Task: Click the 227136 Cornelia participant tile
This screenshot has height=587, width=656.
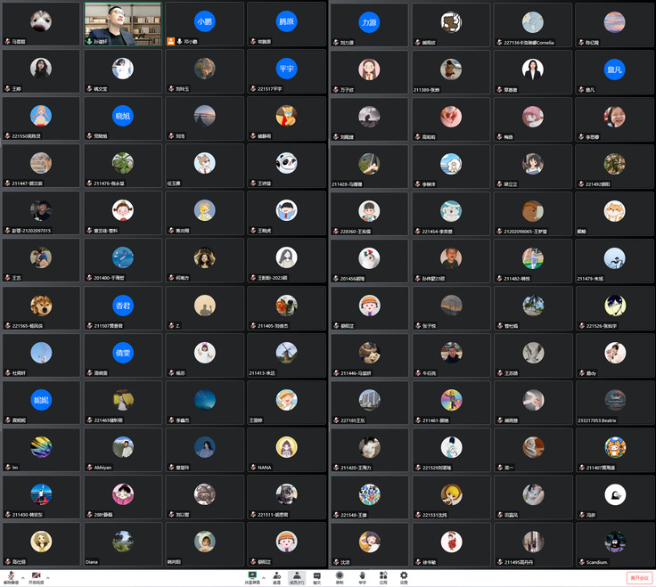Action: point(532,24)
